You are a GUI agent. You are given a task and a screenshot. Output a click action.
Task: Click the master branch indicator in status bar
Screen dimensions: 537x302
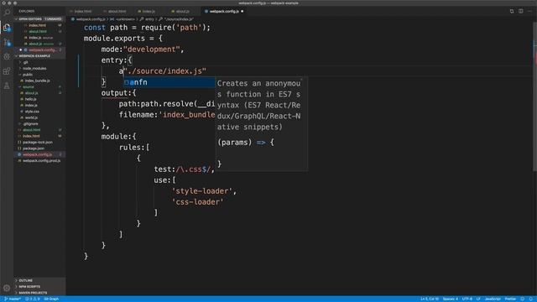coord(13,299)
